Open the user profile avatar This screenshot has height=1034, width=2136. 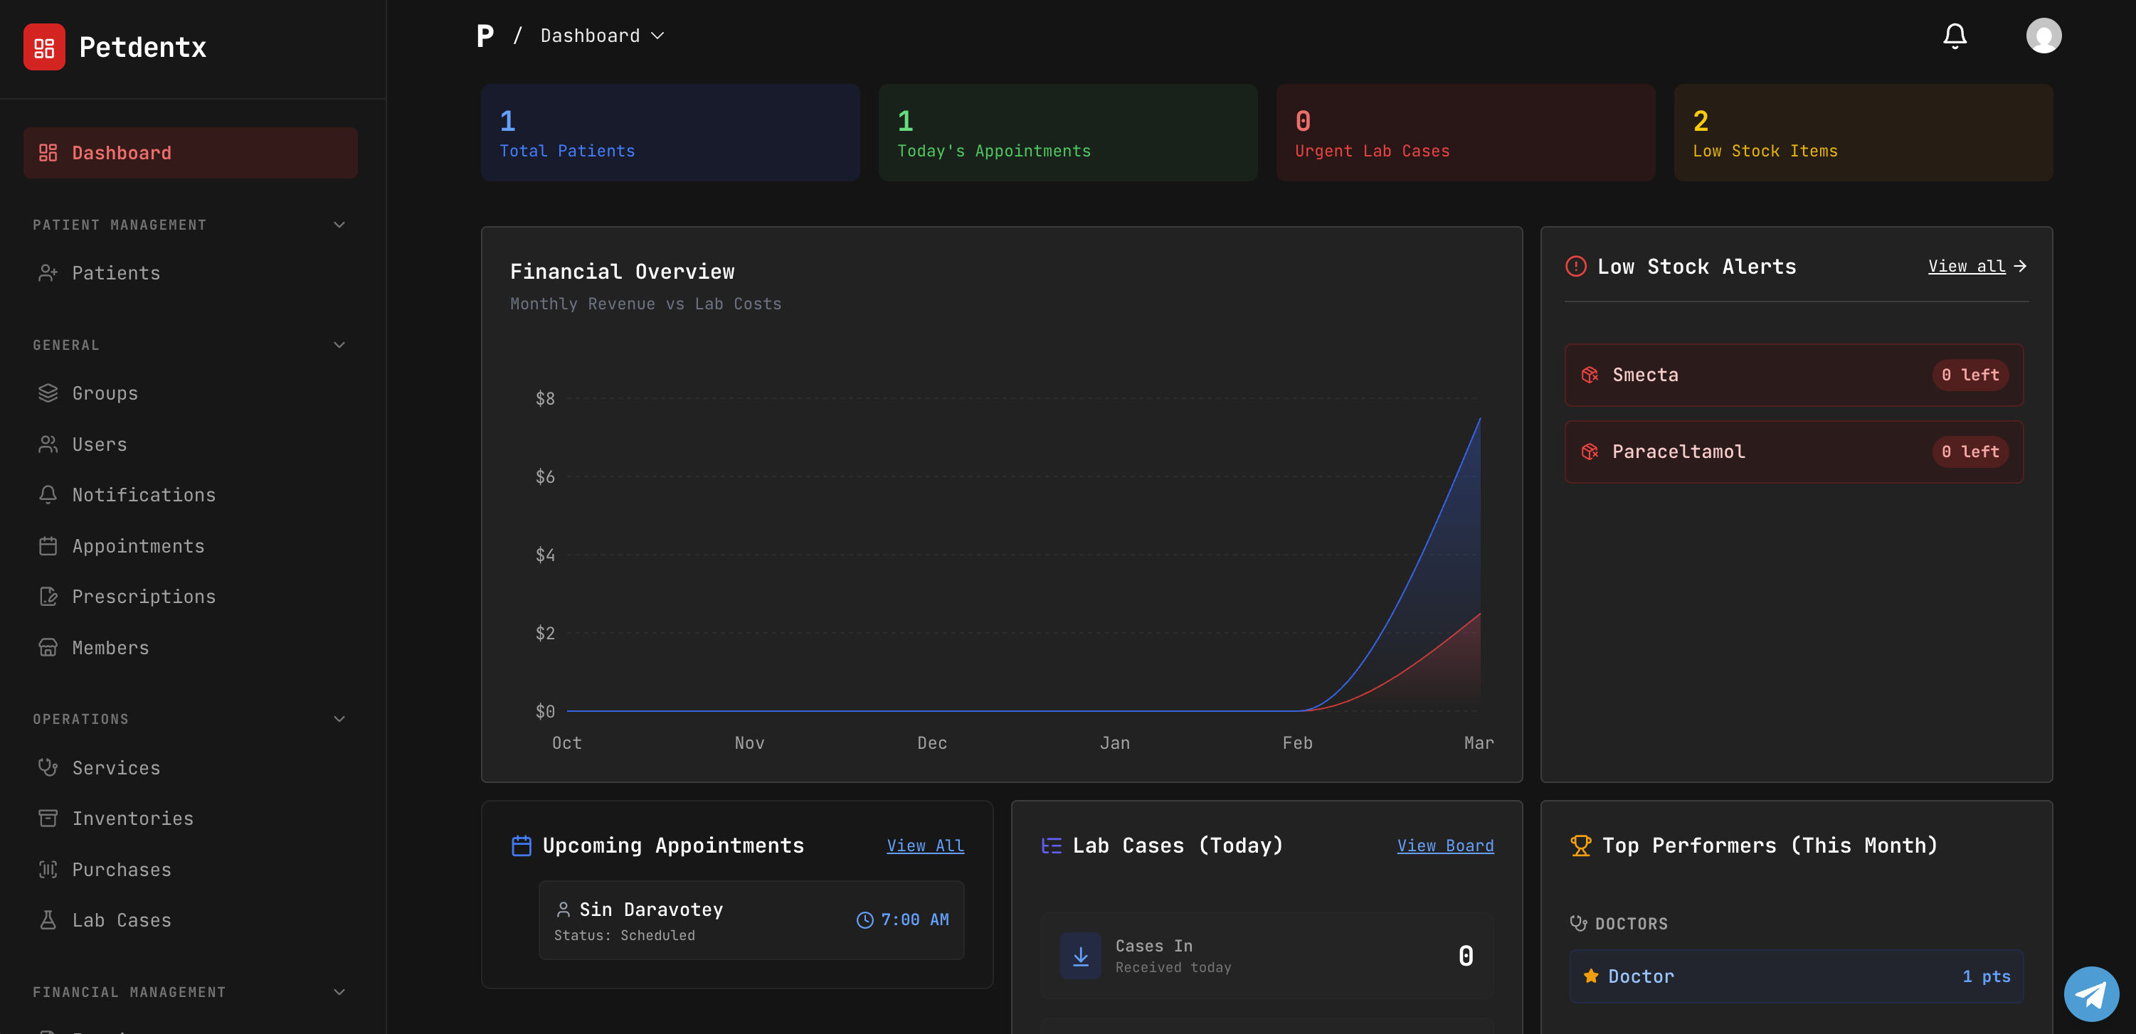click(2043, 35)
